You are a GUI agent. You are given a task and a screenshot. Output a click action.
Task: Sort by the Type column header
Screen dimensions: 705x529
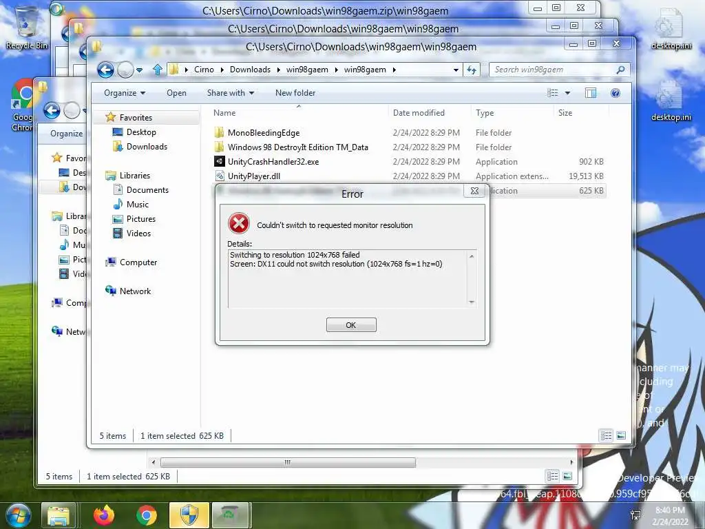pos(485,113)
